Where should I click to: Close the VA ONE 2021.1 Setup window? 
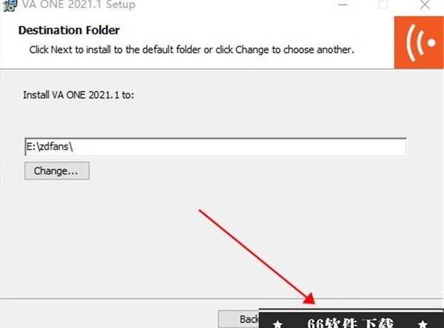pyautogui.click(x=425, y=4)
